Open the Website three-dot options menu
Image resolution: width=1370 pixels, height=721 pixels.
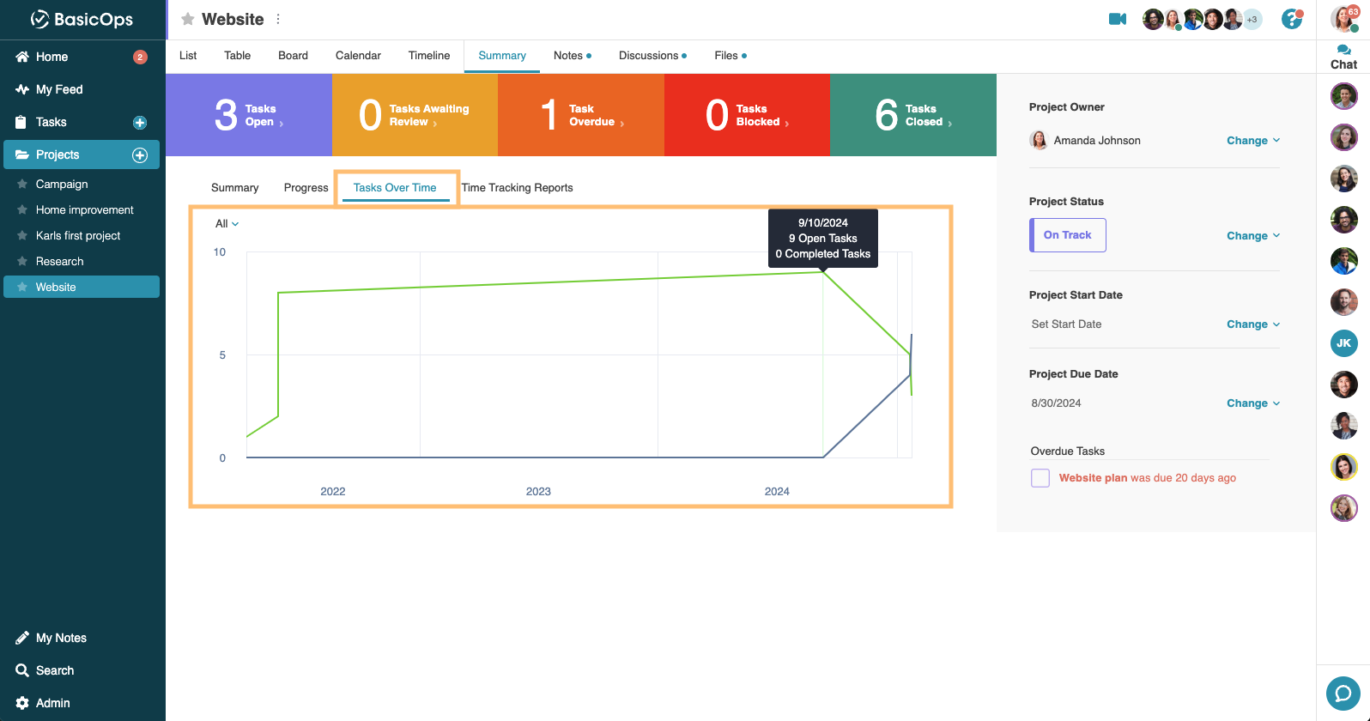pos(278,19)
